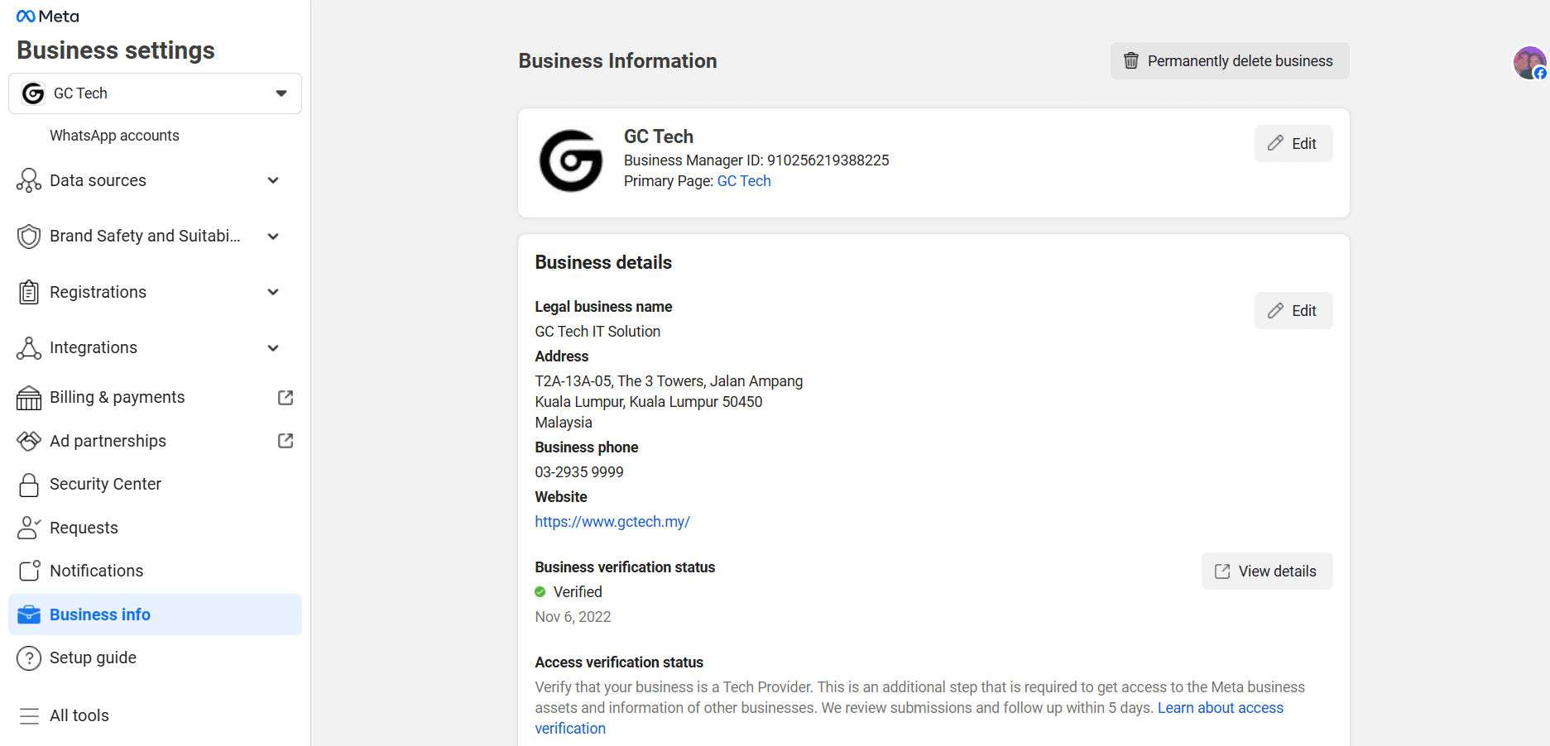Click the Security Center lock icon

[x=29, y=485]
